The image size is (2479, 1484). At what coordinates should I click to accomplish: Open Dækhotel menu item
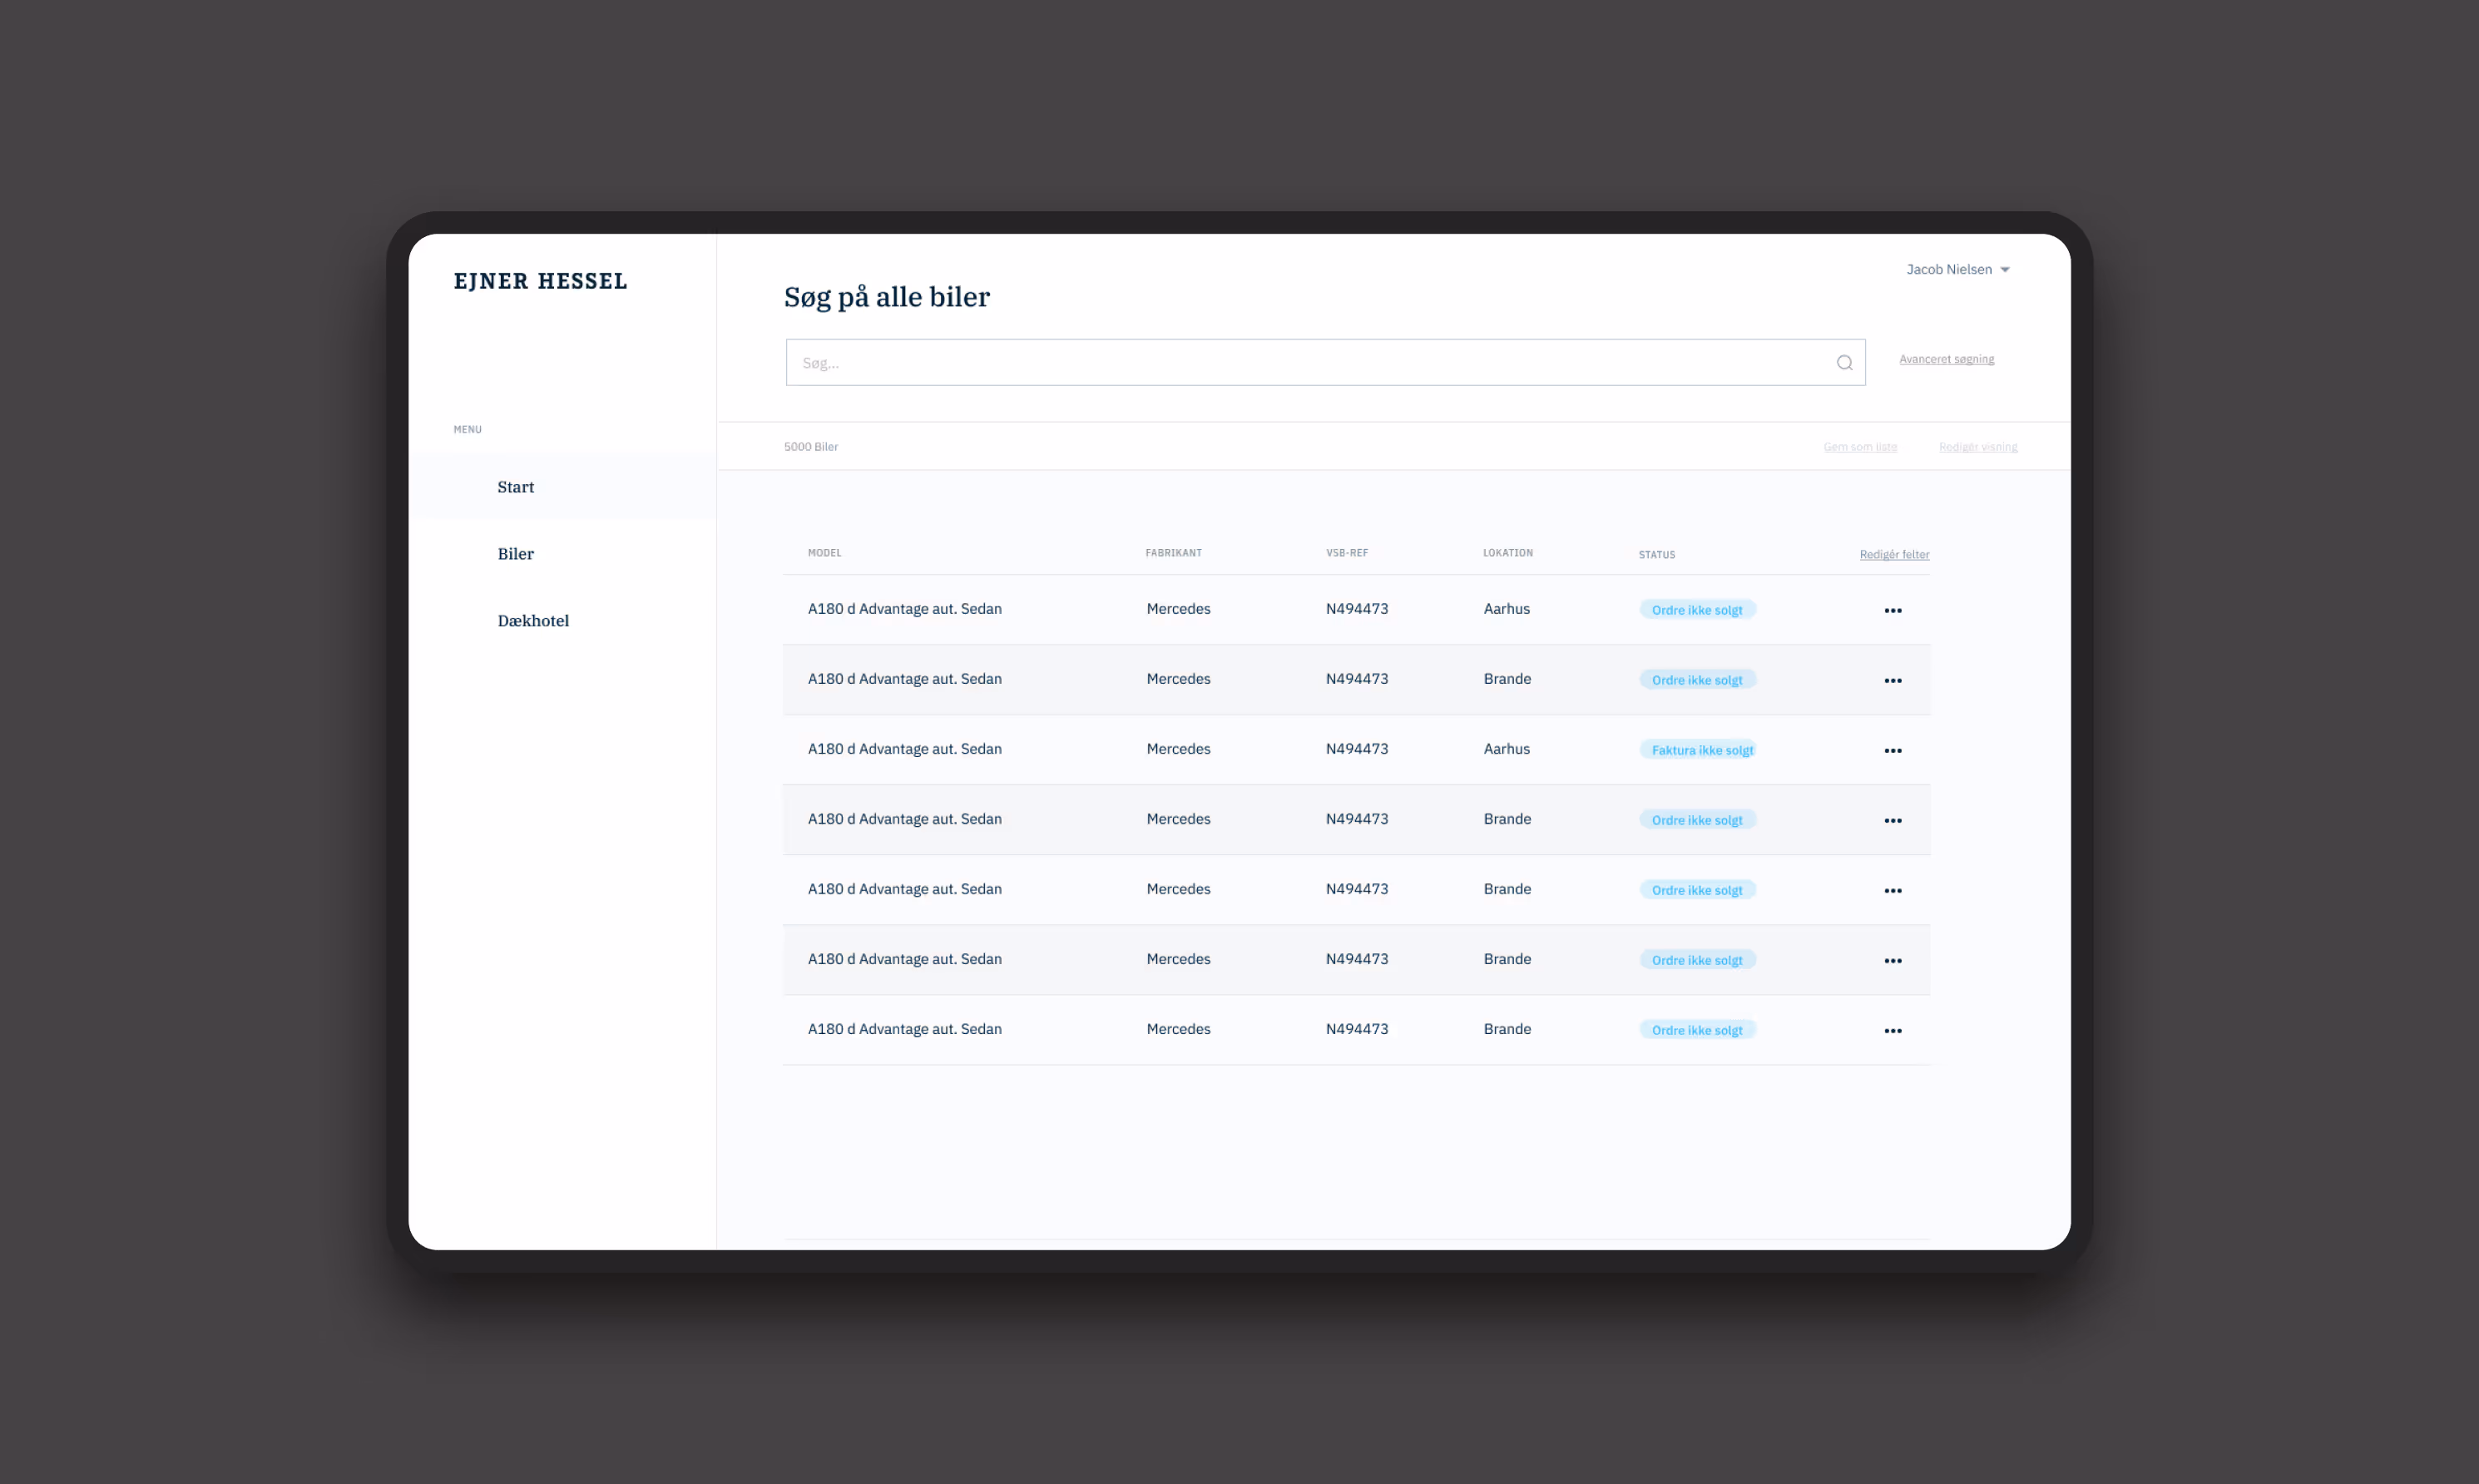[533, 621]
